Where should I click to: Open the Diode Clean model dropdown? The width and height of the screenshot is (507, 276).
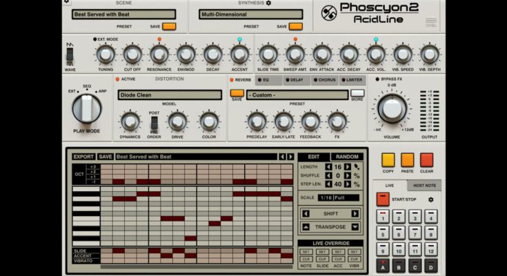169,95
